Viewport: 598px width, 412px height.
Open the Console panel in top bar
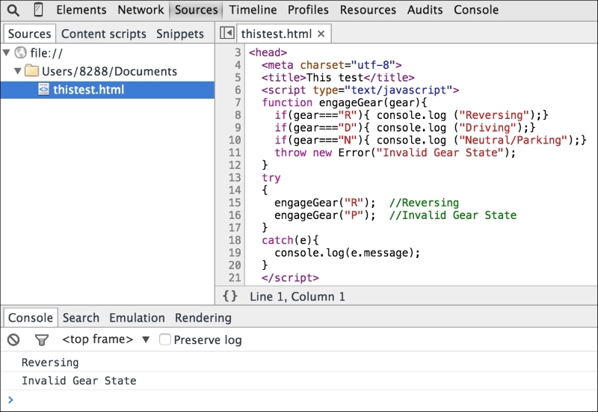476,10
